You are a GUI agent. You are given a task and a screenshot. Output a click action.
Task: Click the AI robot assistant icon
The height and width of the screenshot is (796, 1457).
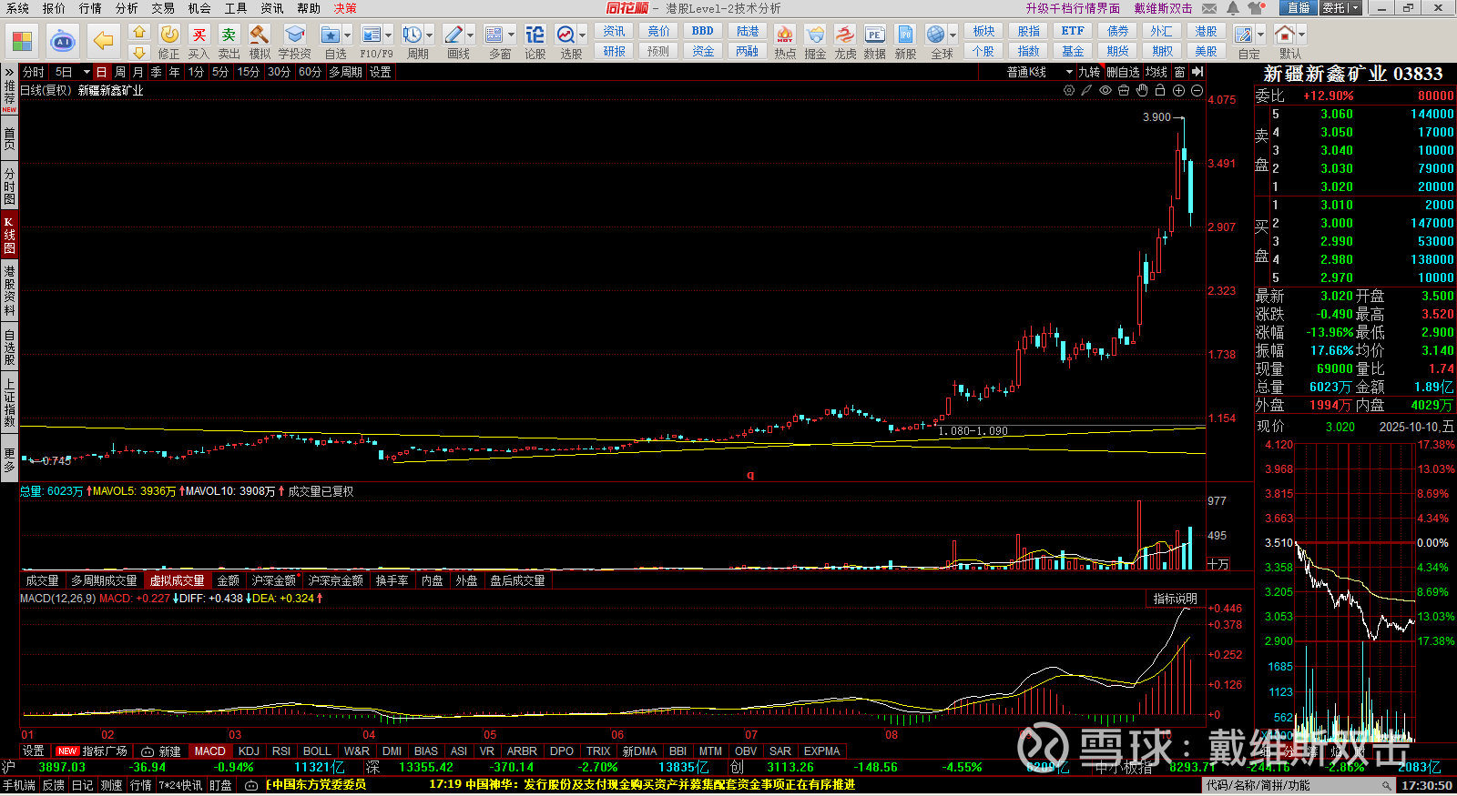point(62,41)
